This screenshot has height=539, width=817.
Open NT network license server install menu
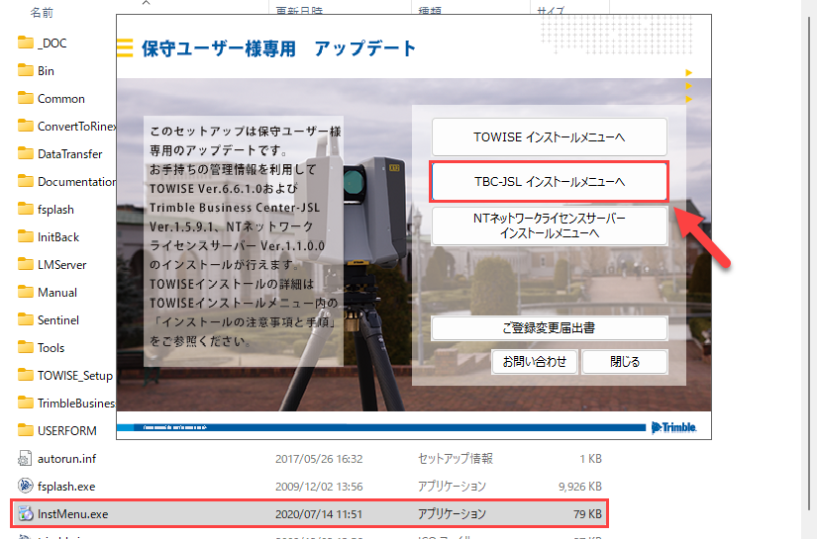(x=550, y=225)
